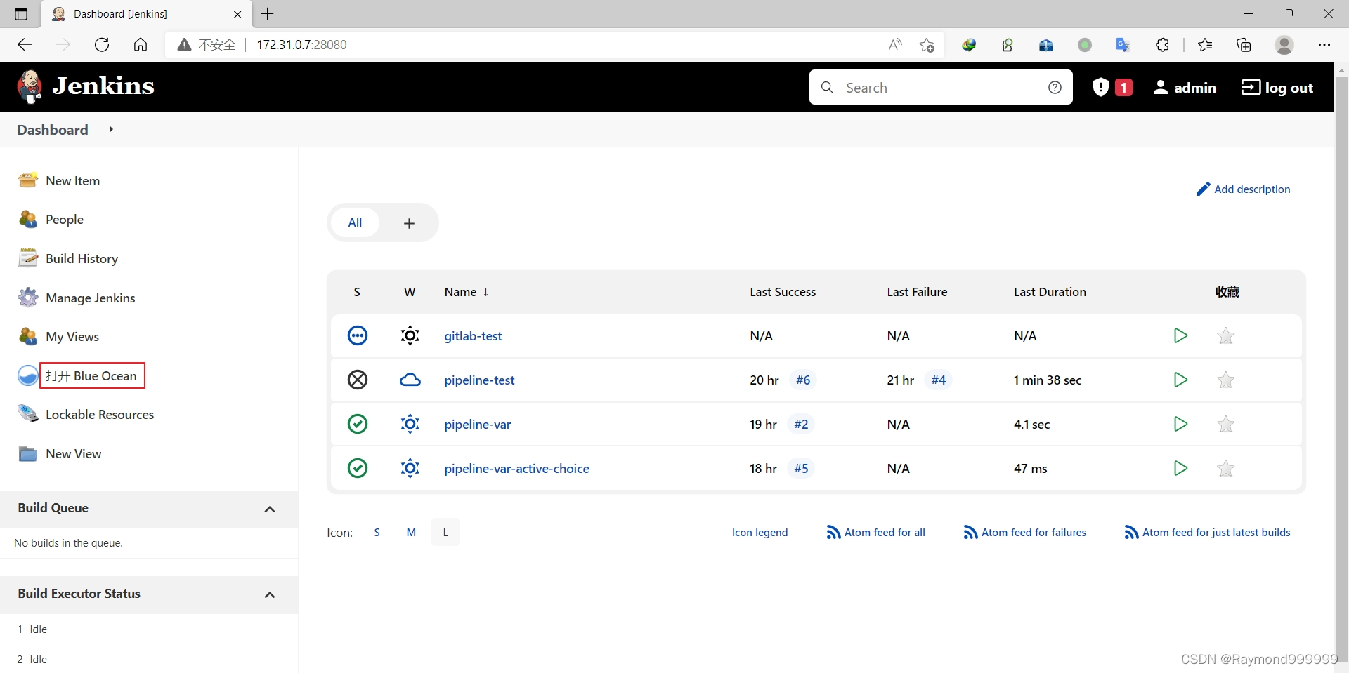
Task: Create a New View from sidebar
Action: tap(60, 453)
